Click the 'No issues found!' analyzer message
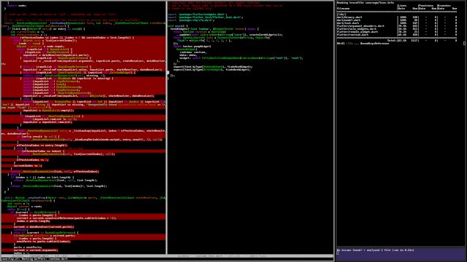Screen dimensions: 467x262 (x=375, y=250)
